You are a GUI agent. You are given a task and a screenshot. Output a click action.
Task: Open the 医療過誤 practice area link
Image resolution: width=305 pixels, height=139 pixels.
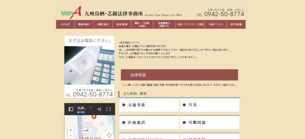pyautogui.click(x=149, y=123)
